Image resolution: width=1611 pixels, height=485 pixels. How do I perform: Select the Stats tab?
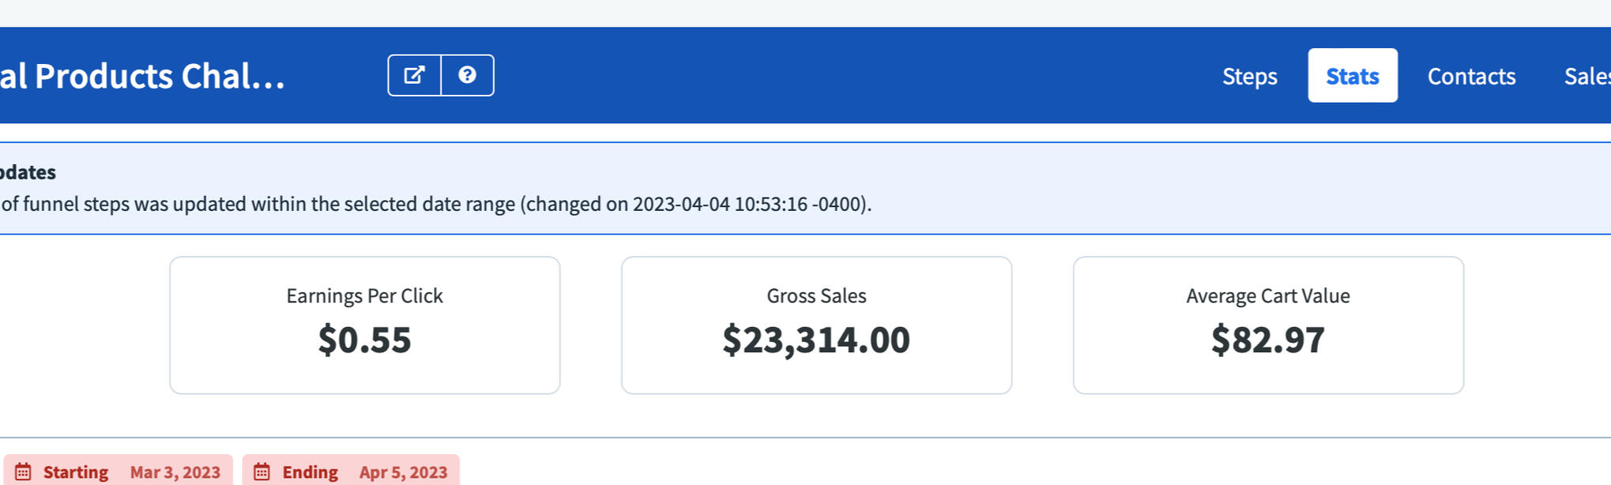click(x=1352, y=76)
